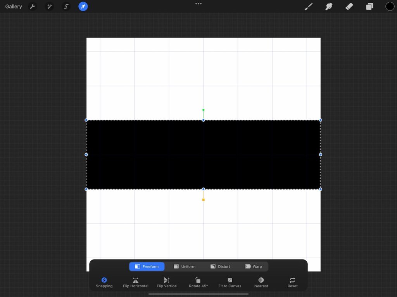Open canvas options via the three dots
This screenshot has width=397, height=297.
coord(198,4)
